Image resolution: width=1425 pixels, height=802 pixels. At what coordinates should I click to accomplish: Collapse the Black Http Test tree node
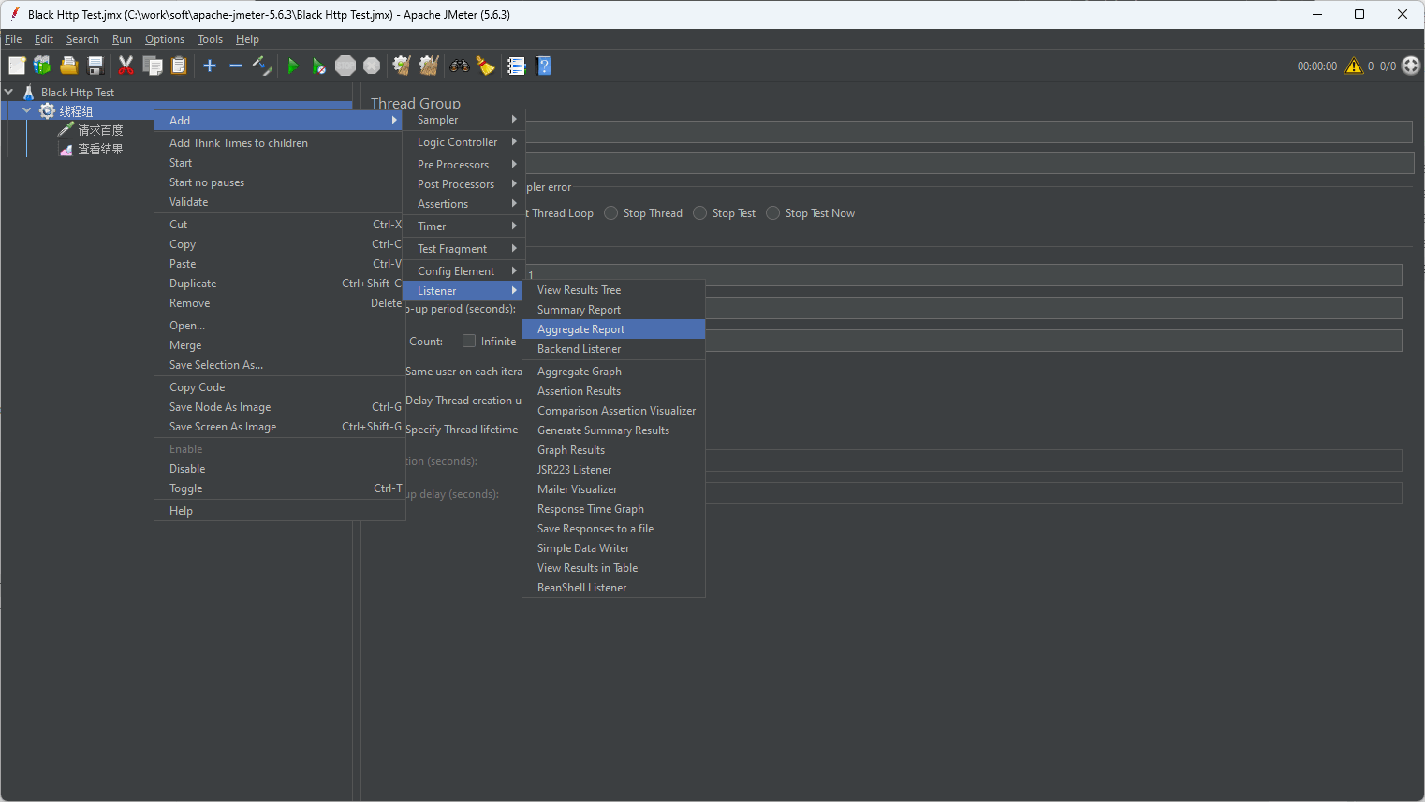point(9,92)
